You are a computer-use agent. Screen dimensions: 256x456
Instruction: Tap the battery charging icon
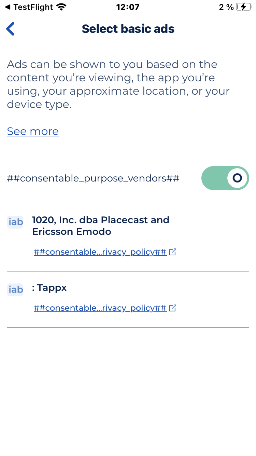tap(243, 7)
